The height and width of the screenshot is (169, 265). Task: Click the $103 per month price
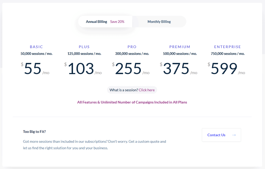click(81, 69)
